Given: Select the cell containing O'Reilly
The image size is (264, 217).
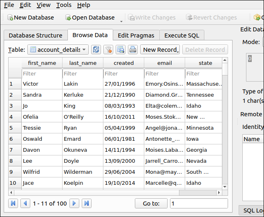Looking at the screenshot, I should pyautogui.click(x=82, y=117).
